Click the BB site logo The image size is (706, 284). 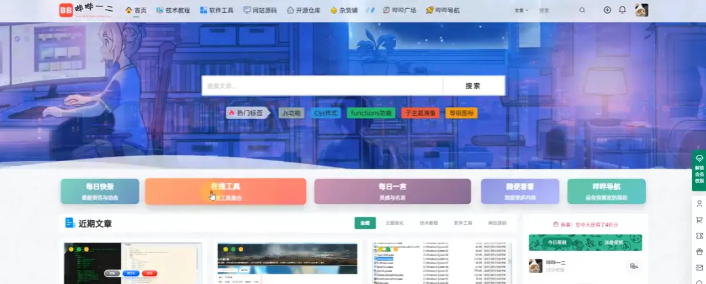(x=86, y=10)
